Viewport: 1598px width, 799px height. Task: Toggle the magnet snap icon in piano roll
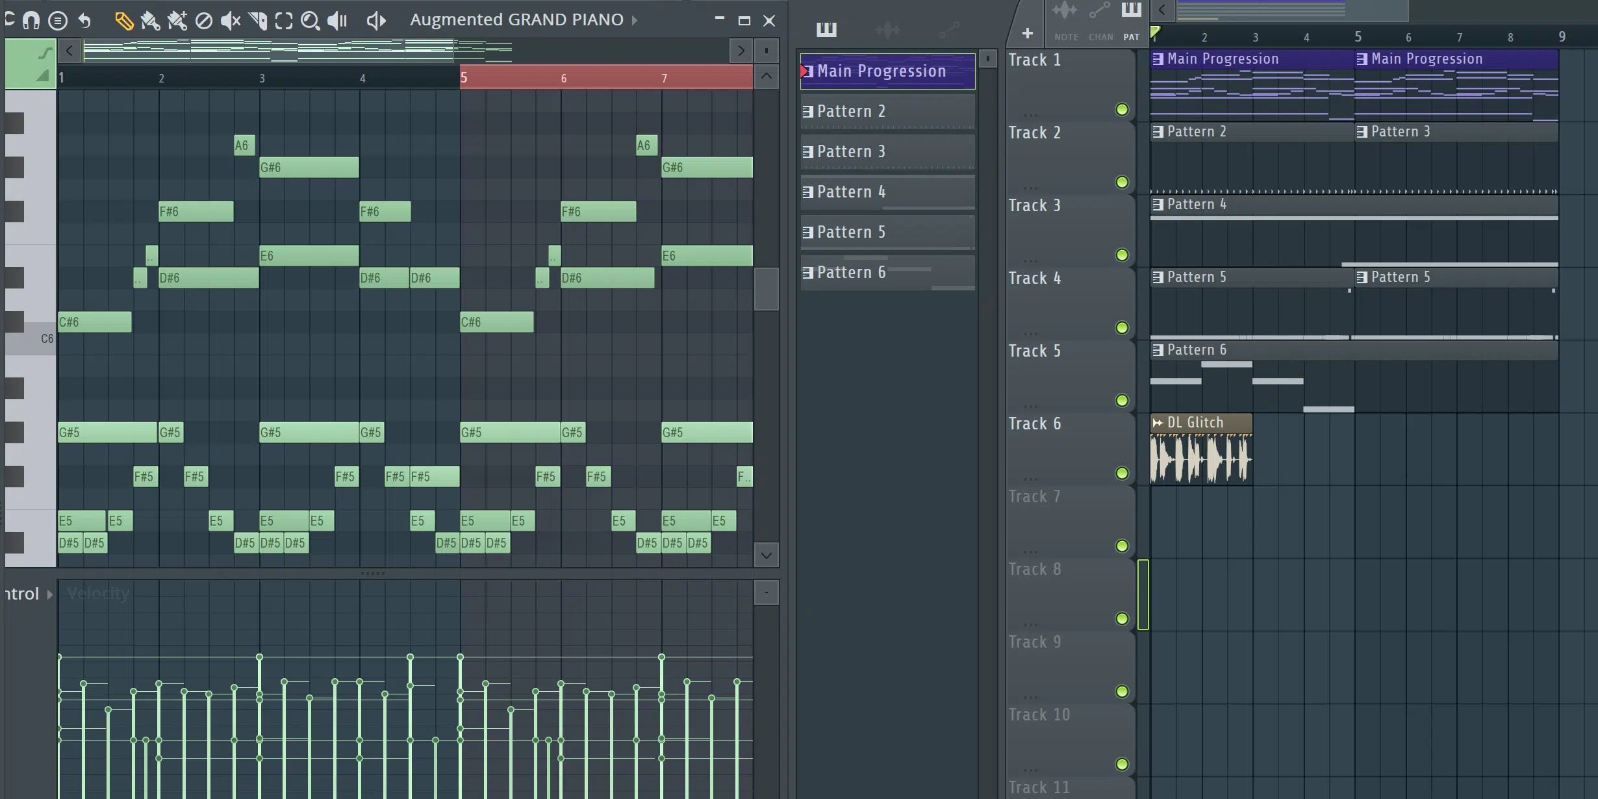(x=31, y=20)
